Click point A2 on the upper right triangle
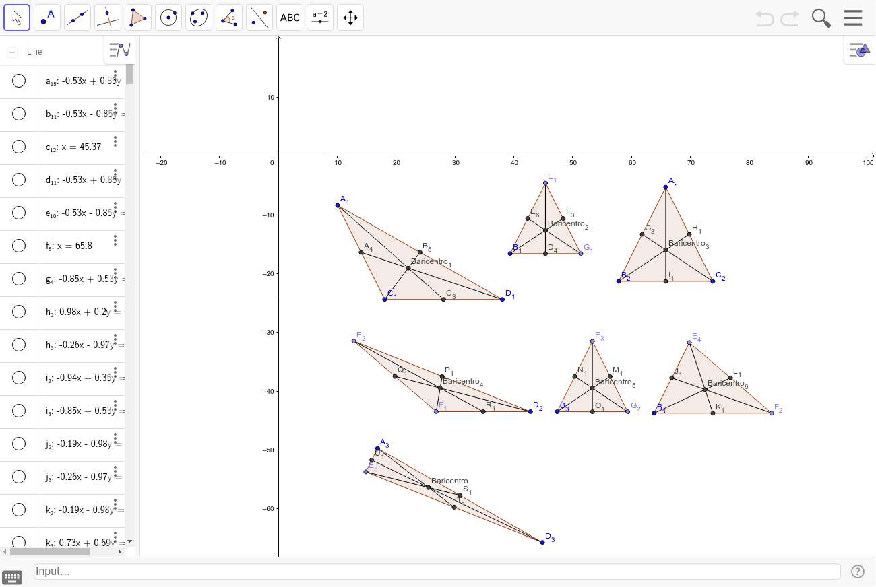This screenshot has height=587, width=876. pos(666,187)
